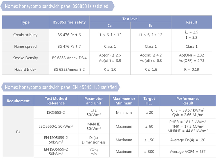
Task: Click 'Class 1' in the Ia column
Action: 110,46
